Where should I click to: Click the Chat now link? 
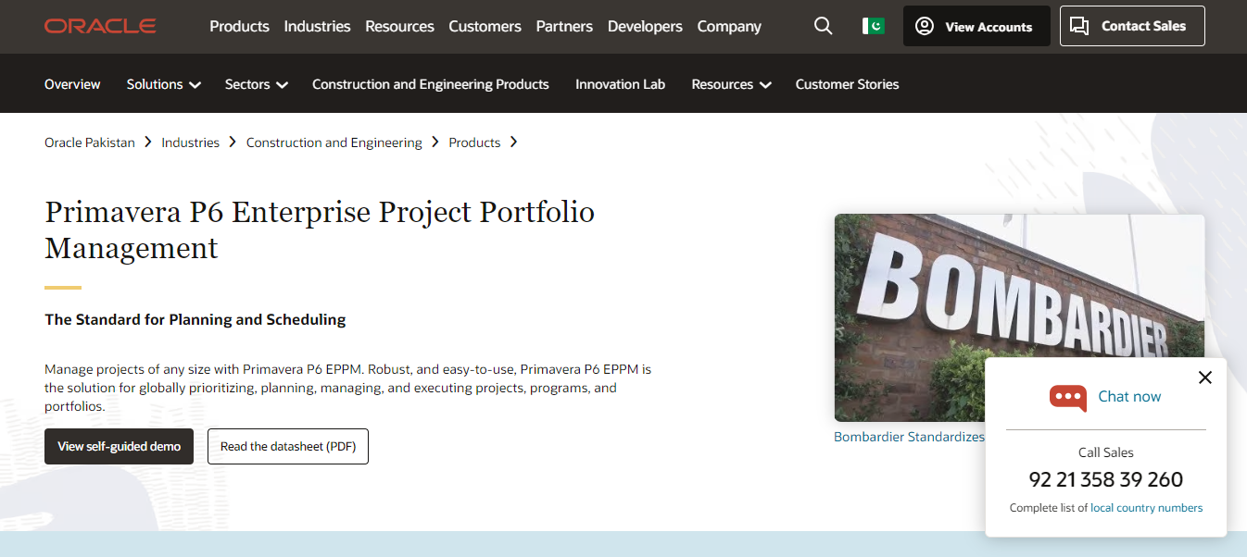click(1128, 396)
